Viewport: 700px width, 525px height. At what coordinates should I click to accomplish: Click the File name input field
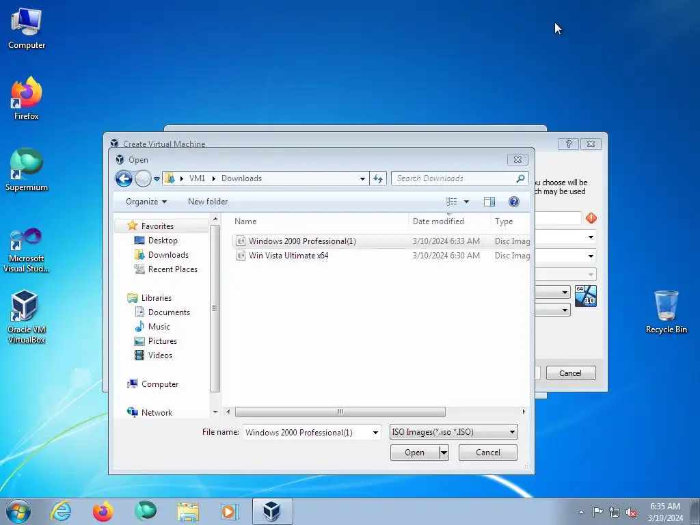307,432
